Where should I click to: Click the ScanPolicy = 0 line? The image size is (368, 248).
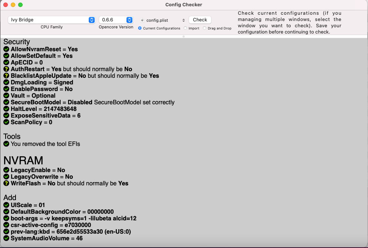click(x=31, y=122)
